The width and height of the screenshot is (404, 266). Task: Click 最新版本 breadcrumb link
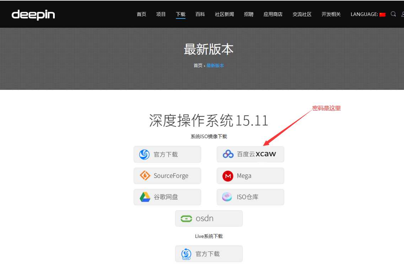tap(215, 65)
